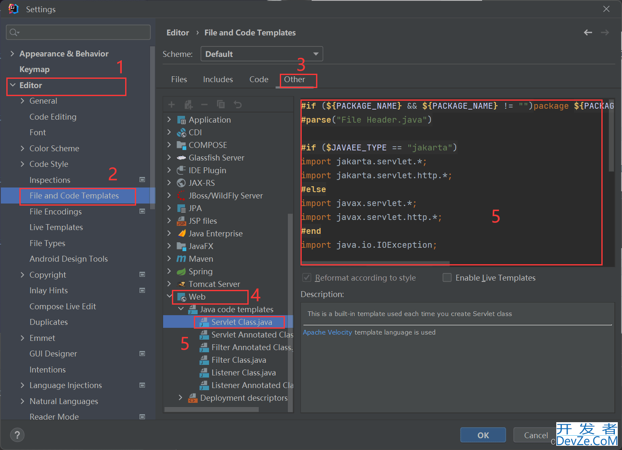The image size is (622, 450).
Task: Collapse the Editor settings section
Action: coord(13,85)
